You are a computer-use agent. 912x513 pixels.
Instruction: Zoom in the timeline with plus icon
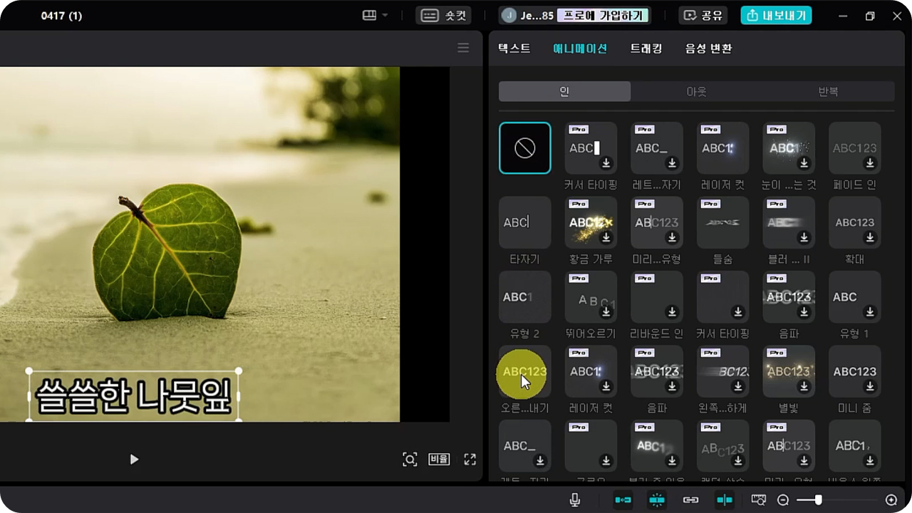891,500
